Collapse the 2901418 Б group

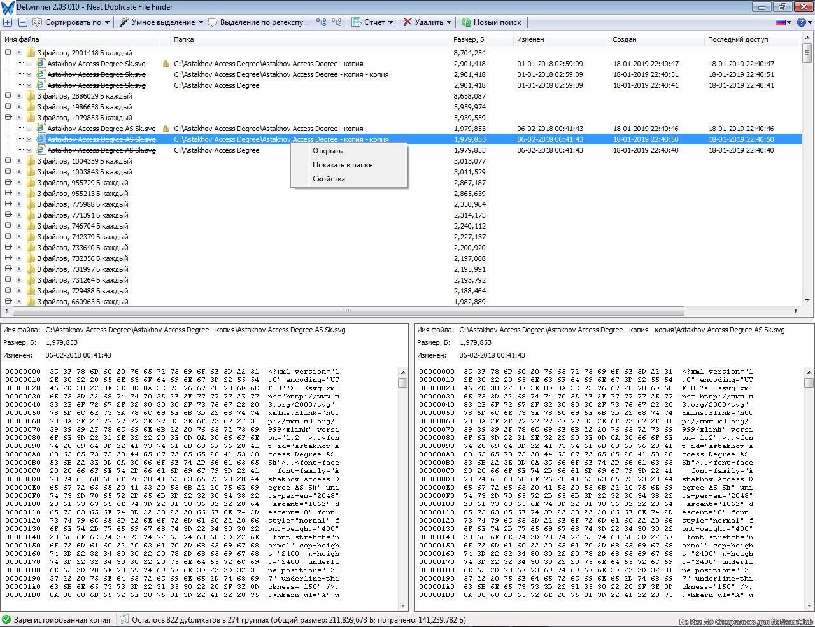8,53
